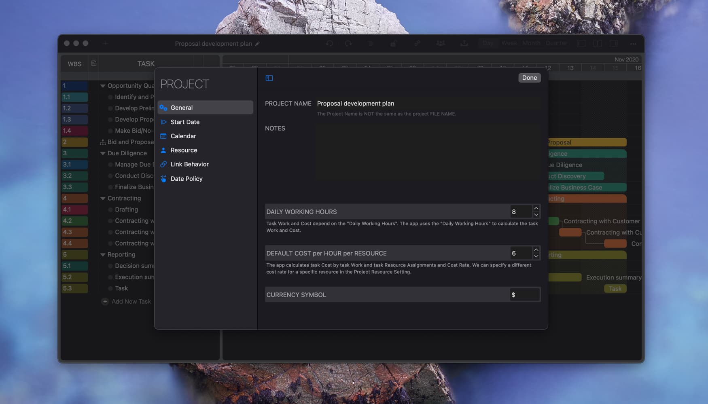Image resolution: width=708 pixels, height=404 pixels.
Task: Increase Daily Working Hours with up arrow
Action: (536, 209)
